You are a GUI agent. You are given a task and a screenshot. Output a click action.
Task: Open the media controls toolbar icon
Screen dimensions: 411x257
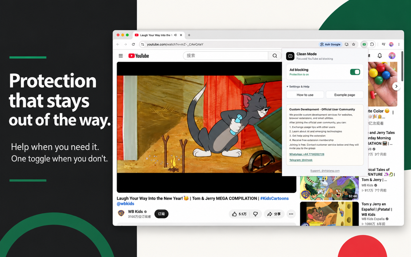[x=383, y=44]
